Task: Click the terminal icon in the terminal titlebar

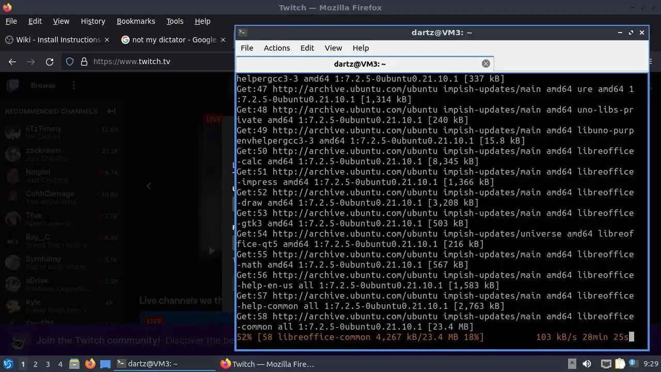Action: (242, 32)
